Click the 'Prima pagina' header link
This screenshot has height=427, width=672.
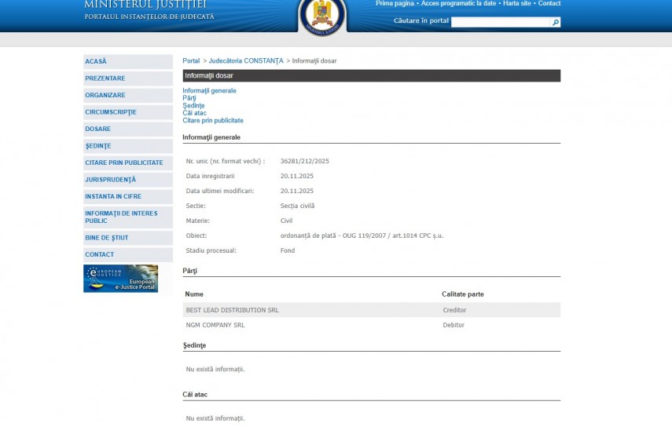395,4
